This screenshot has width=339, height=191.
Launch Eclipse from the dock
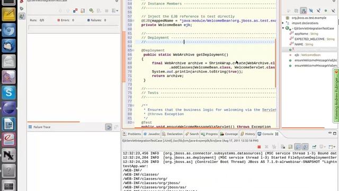pyautogui.click(x=8, y=108)
